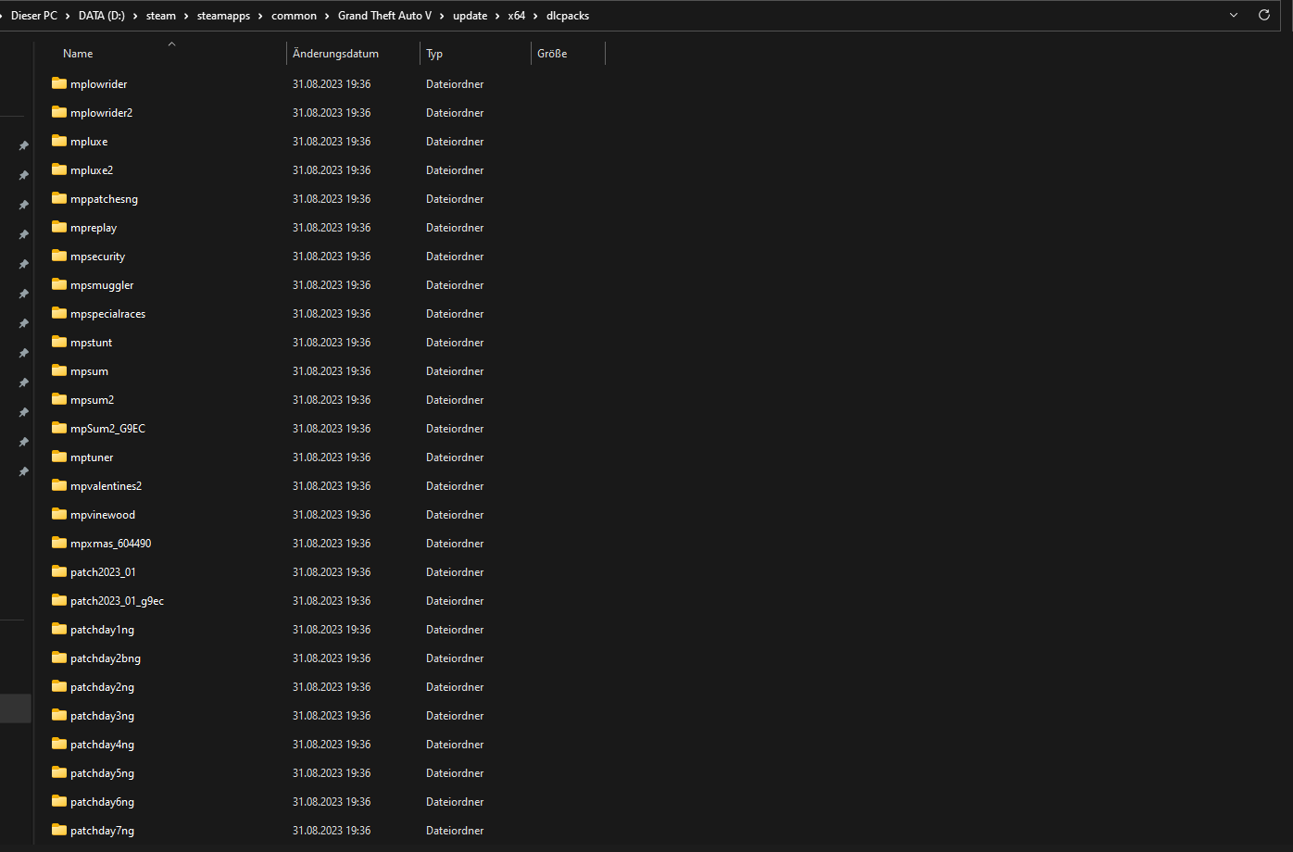
Task: Refresh the folder with the reload icon
Action: [x=1263, y=16]
